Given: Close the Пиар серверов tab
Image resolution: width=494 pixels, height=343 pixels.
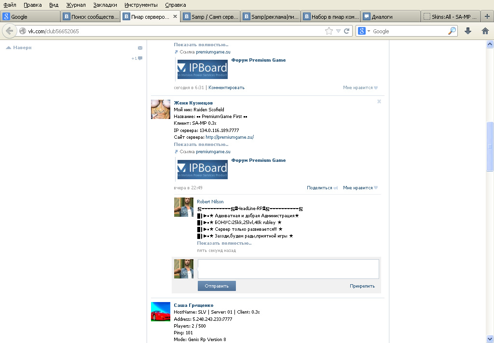Looking at the screenshot, I should (175, 16).
